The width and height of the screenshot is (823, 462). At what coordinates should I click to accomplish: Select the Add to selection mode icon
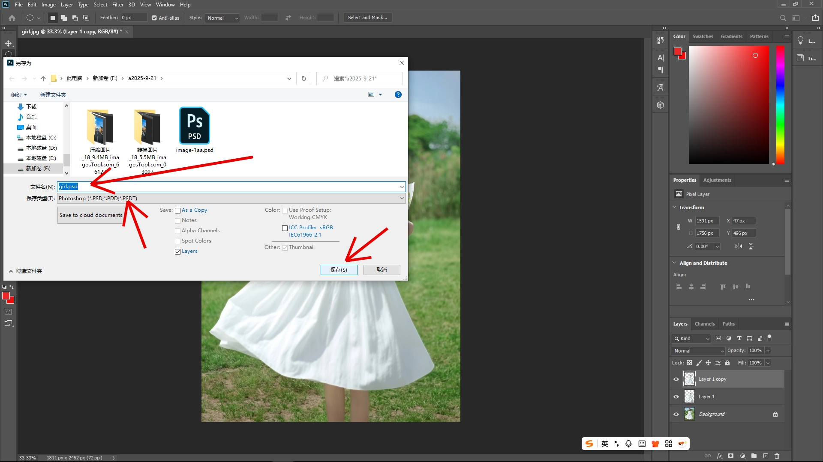coord(63,18)
